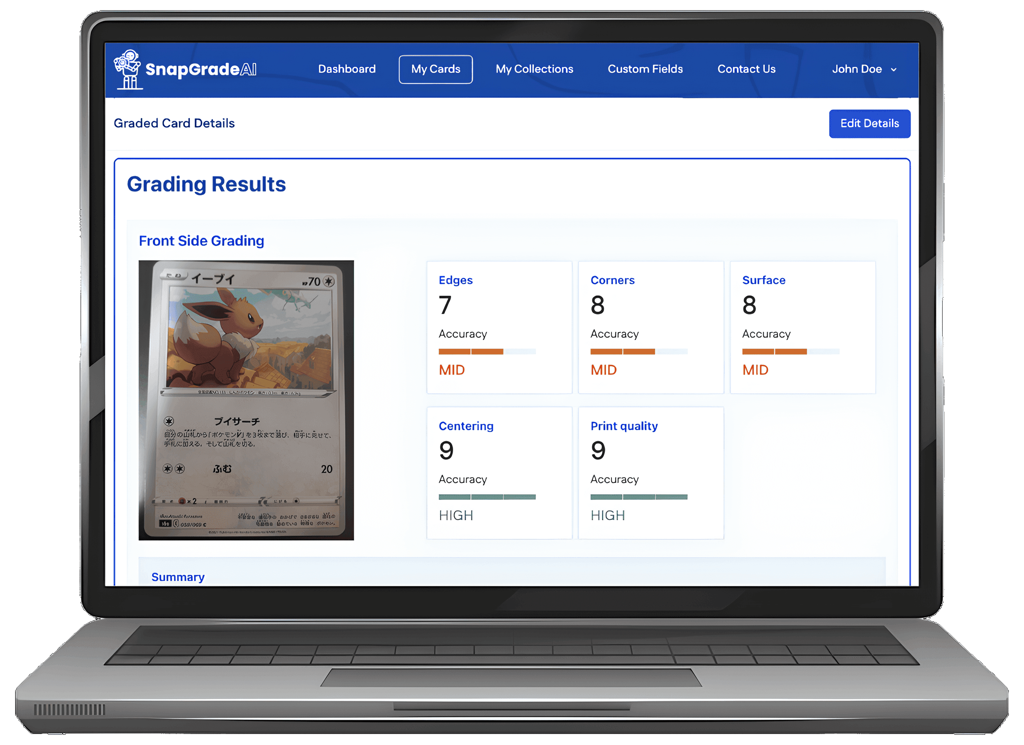Viewport: 1024px width, 745px height.
Task: Go to My Collections
Action: pos(534,69)
